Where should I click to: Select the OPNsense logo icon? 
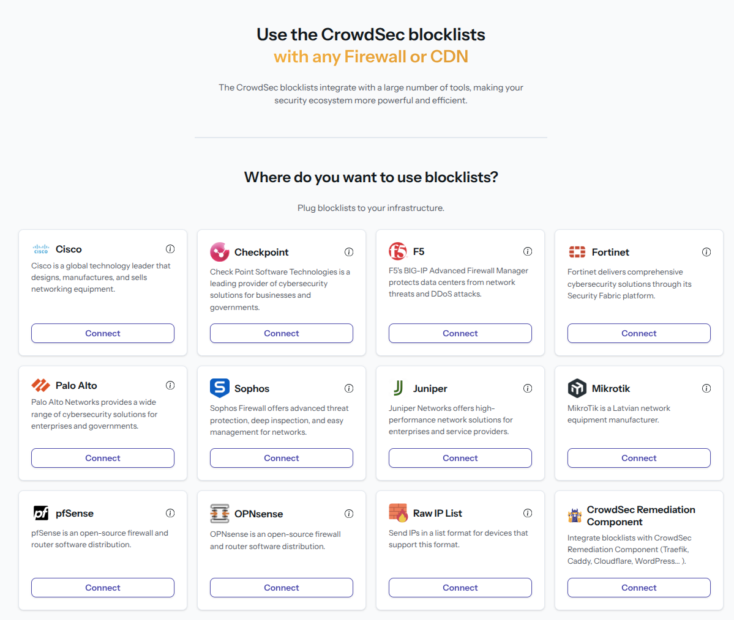[219, 514]
